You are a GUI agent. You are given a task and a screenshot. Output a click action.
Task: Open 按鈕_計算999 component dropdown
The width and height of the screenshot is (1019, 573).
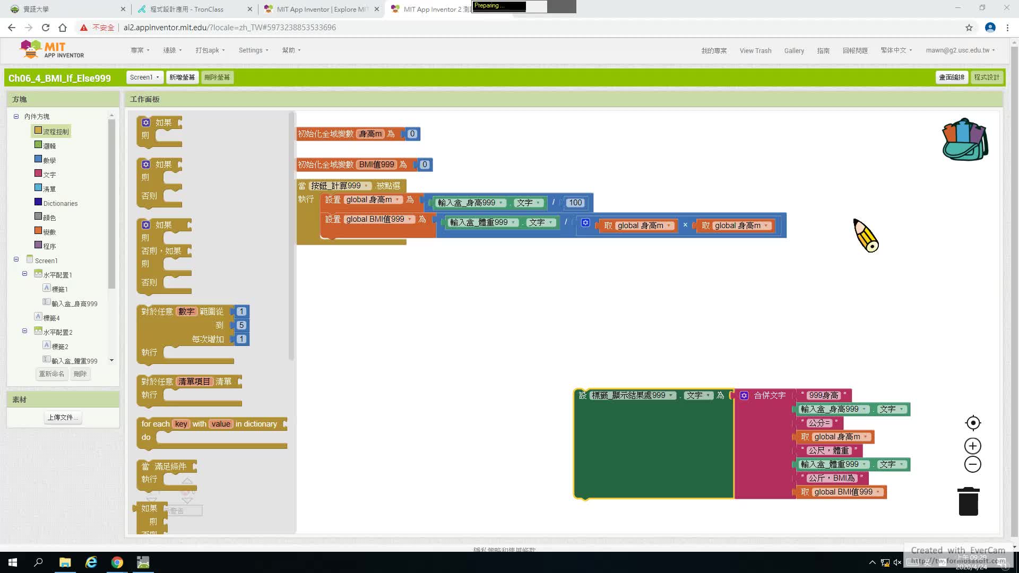[x=341, y=186]
